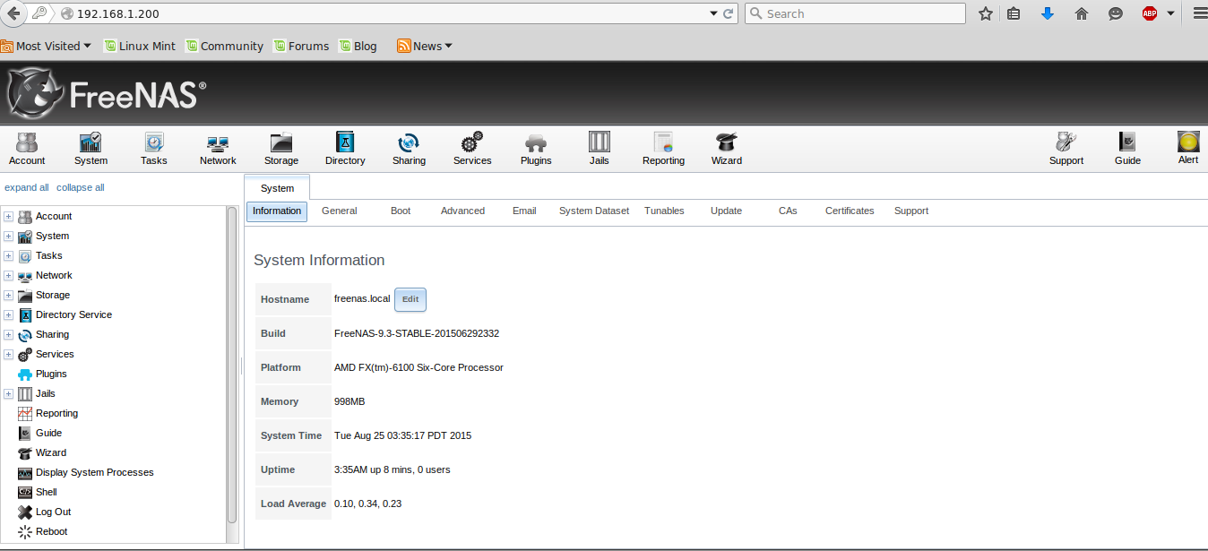This screenshot has width=1208, height=551.
Task: Open the Tasks toolbar icon
Action: 154,149
